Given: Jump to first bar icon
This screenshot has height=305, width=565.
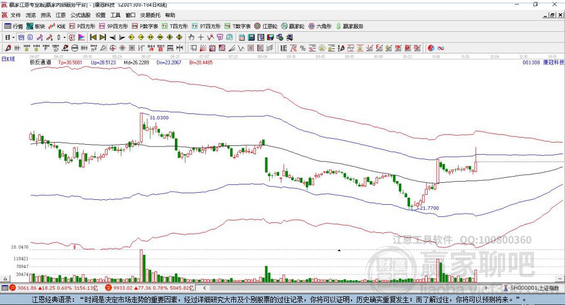Looking at the screenshot, I should [93, 37].
